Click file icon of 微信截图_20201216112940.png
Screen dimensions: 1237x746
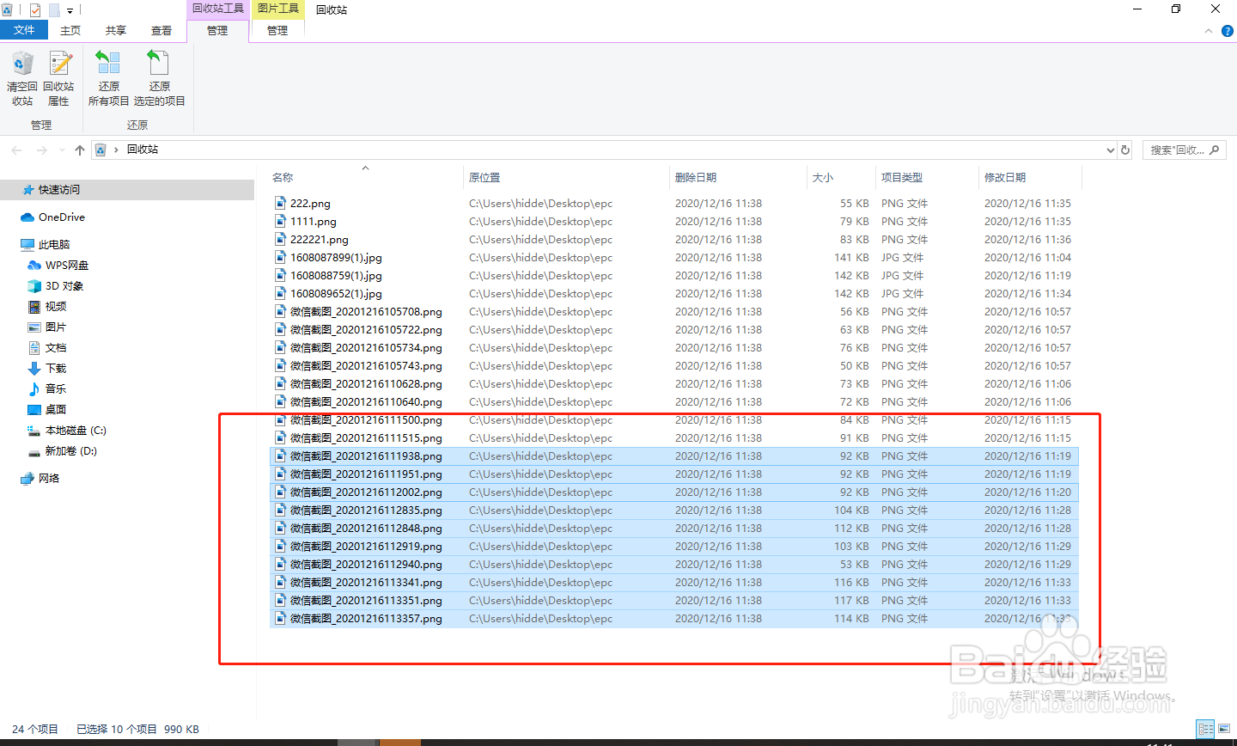click(x=280, y=565)
